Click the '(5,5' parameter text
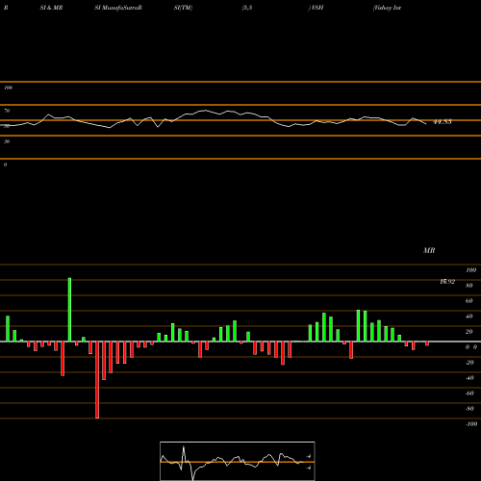The height and width of the screenshot is (481, 481). click(247, 8)
